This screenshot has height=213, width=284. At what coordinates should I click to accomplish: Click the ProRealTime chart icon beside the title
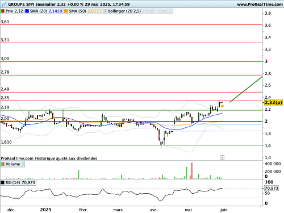click(x=3, y=4)
